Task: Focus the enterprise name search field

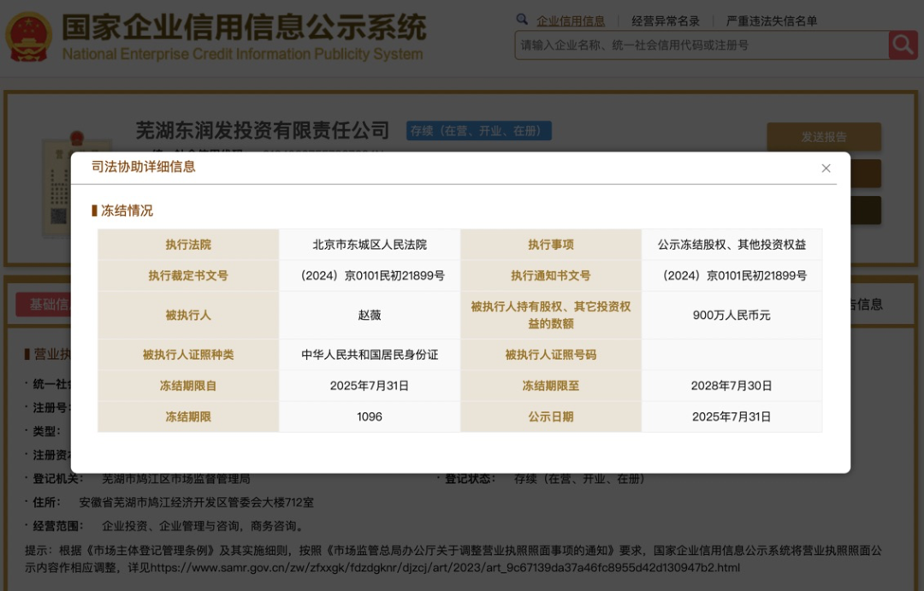Action: point(702,45)
